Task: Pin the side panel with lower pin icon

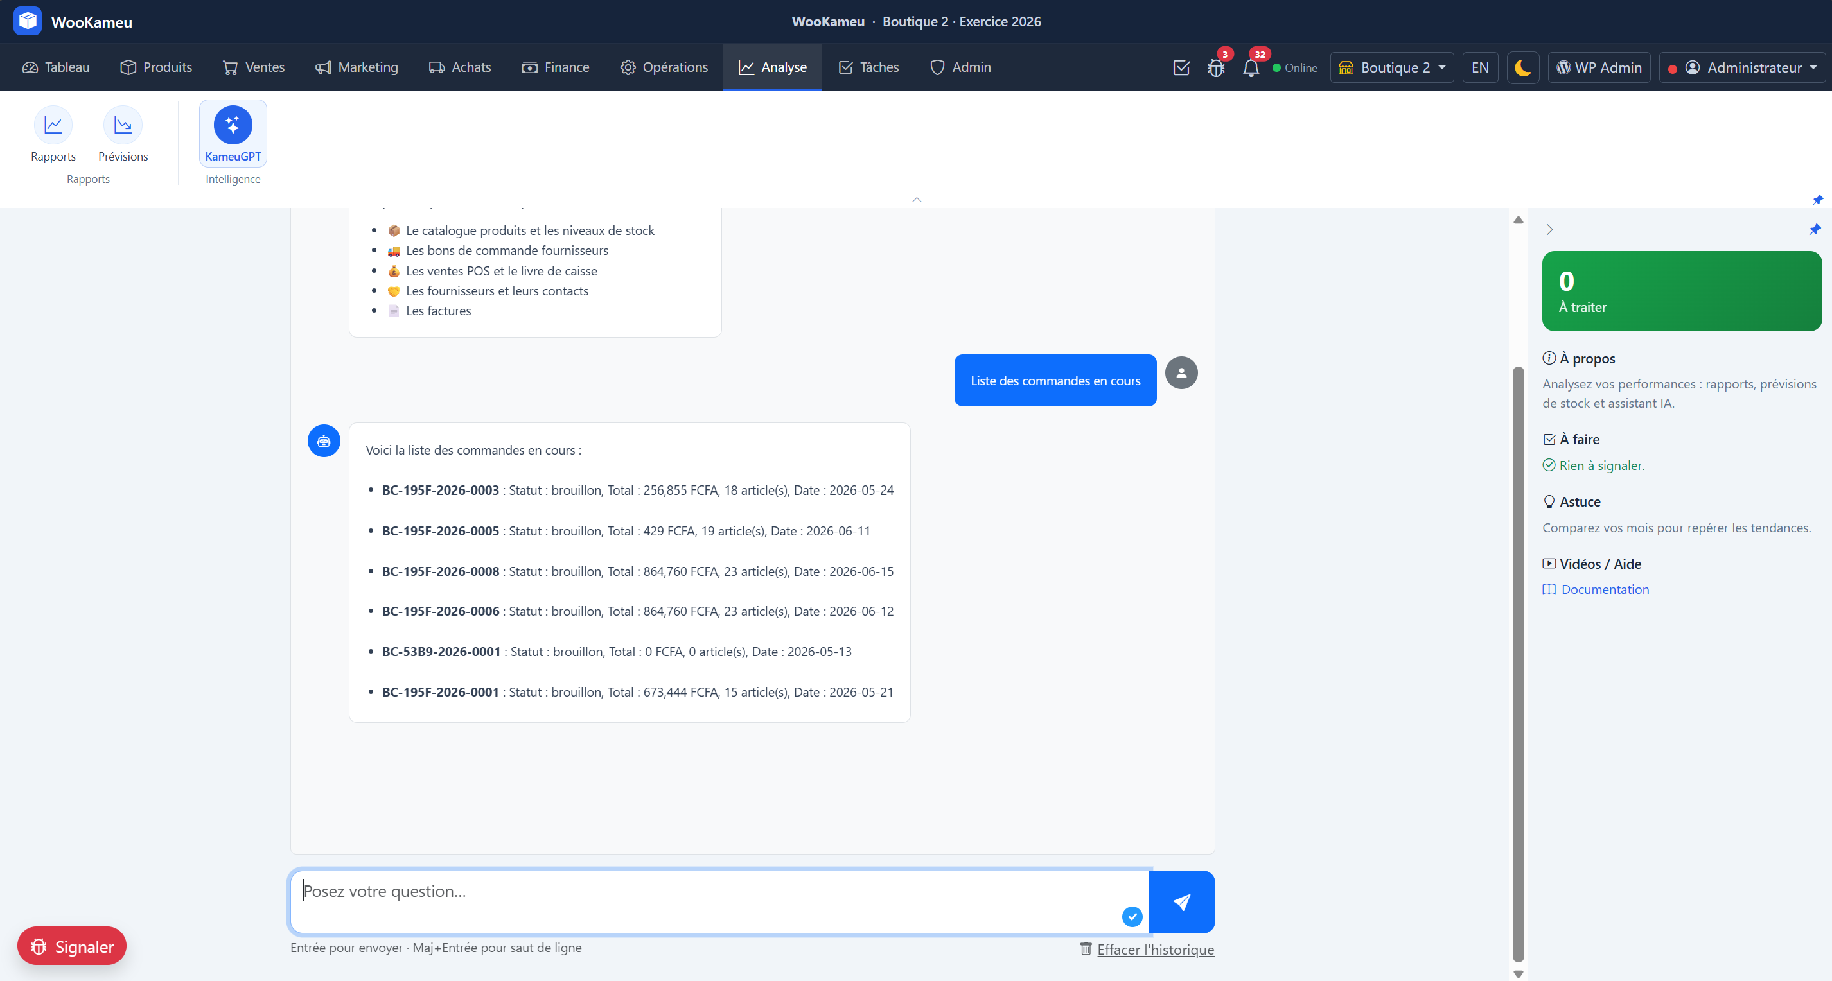Action: coord(1814,230)
